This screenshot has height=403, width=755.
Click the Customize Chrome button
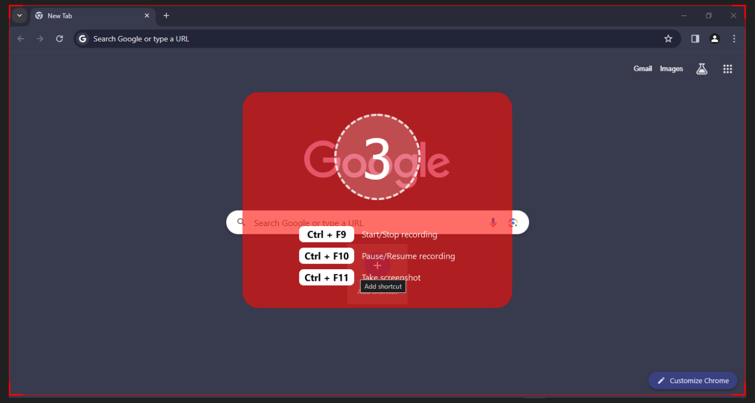coord(693,380)
